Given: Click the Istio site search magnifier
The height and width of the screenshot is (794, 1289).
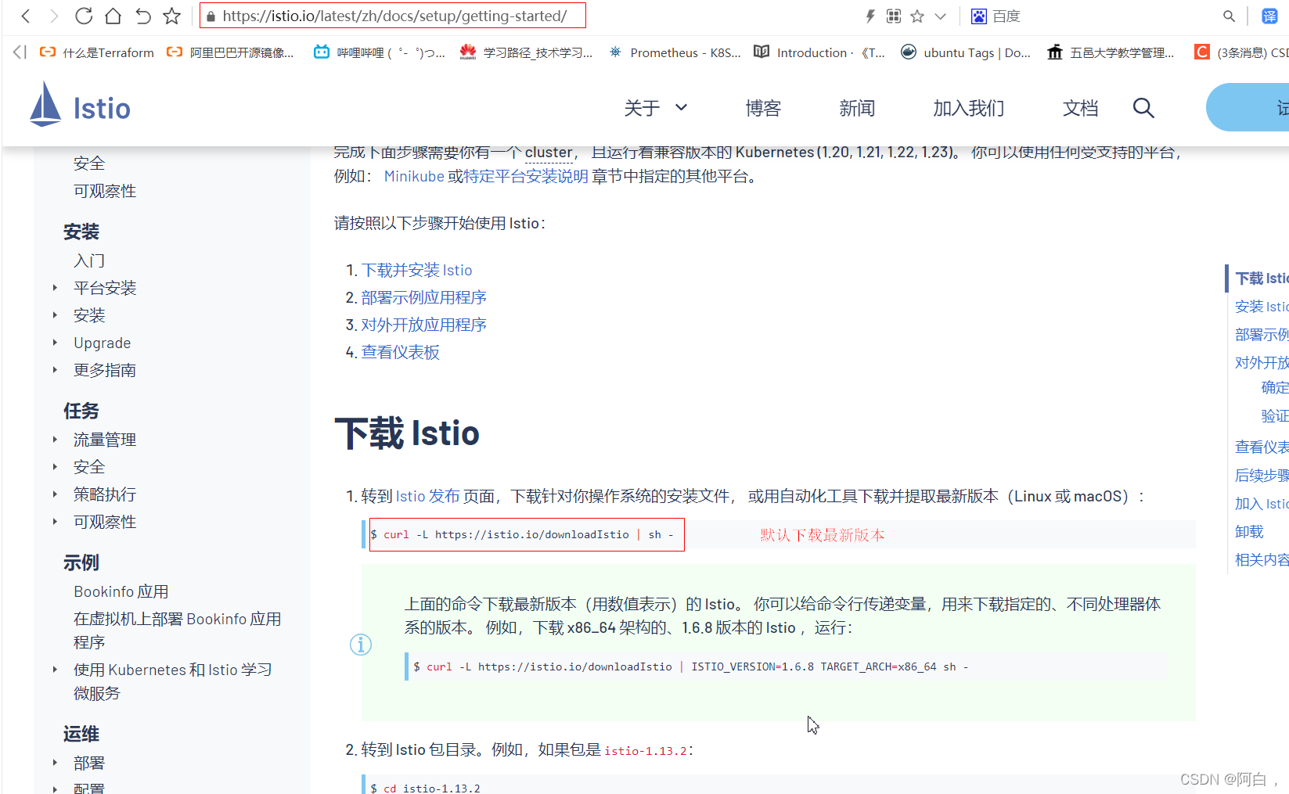Looking at the screenshot, I should coord(1143,108).
